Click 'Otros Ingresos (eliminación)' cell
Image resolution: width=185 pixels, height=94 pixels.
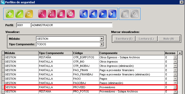point(132,66)
